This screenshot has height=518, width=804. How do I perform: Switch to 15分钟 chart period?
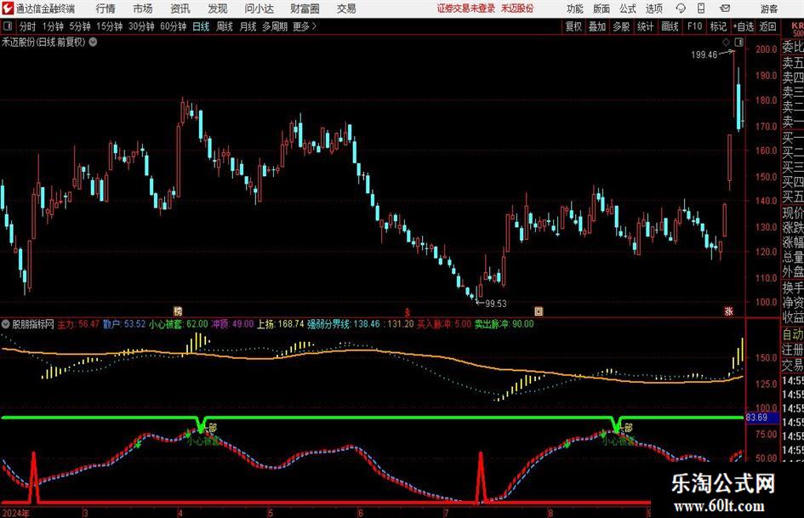[110, 26]
